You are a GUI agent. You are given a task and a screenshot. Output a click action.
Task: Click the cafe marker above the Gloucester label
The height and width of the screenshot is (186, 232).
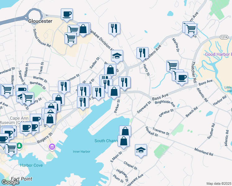[x=67, y=14]
